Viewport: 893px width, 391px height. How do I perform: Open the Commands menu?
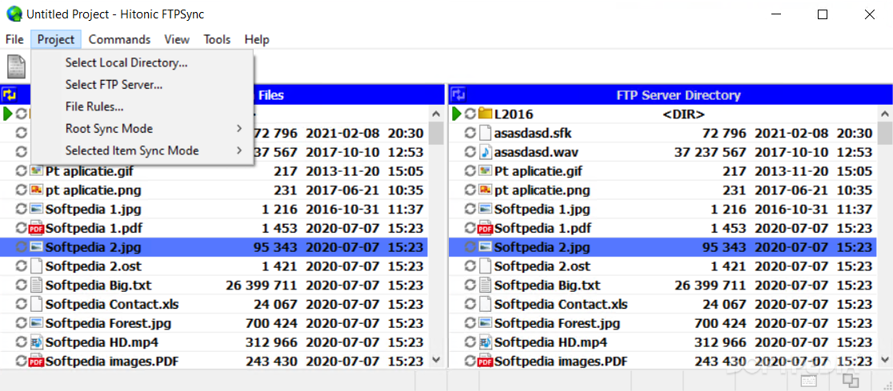pyautogui.click(x=119, y=39)
